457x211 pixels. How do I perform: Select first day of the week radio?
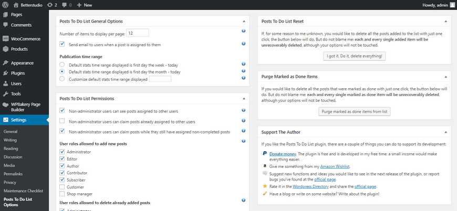coord(63,65)
